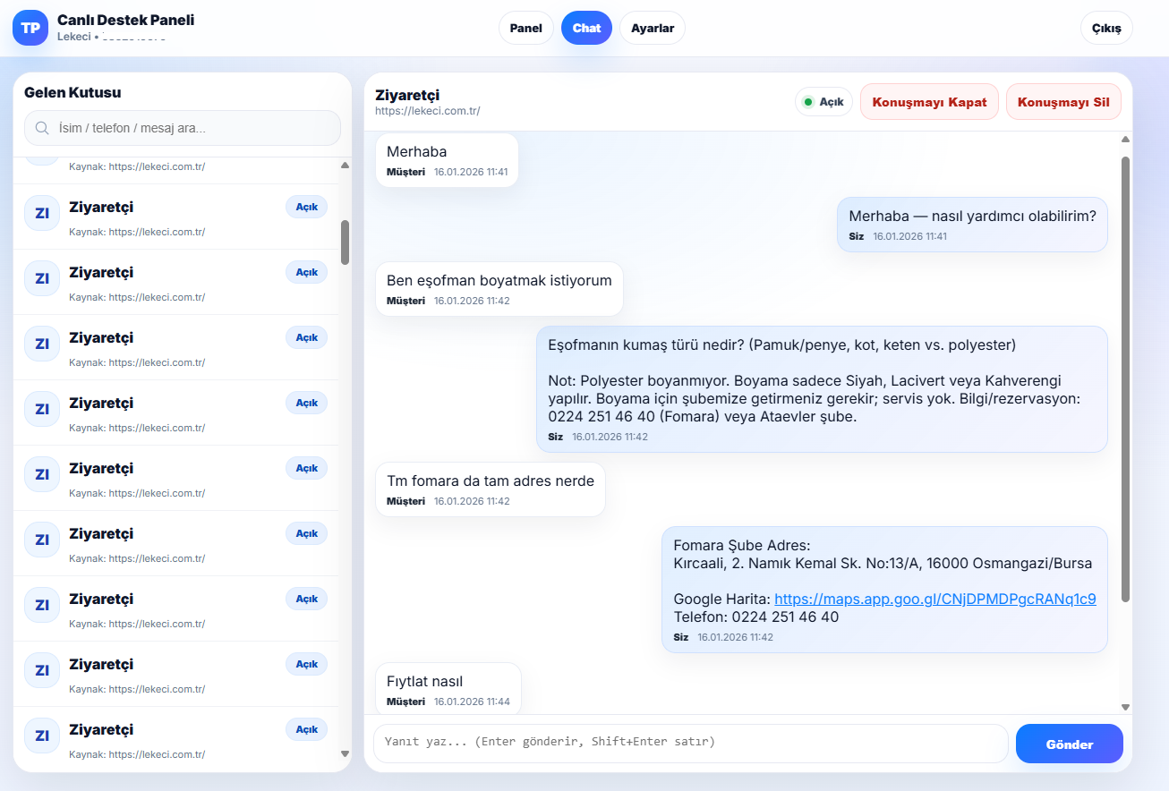Open the Panel tab
The height and width of the screenshot is (791, 1169).
click(x=525, y=28)
